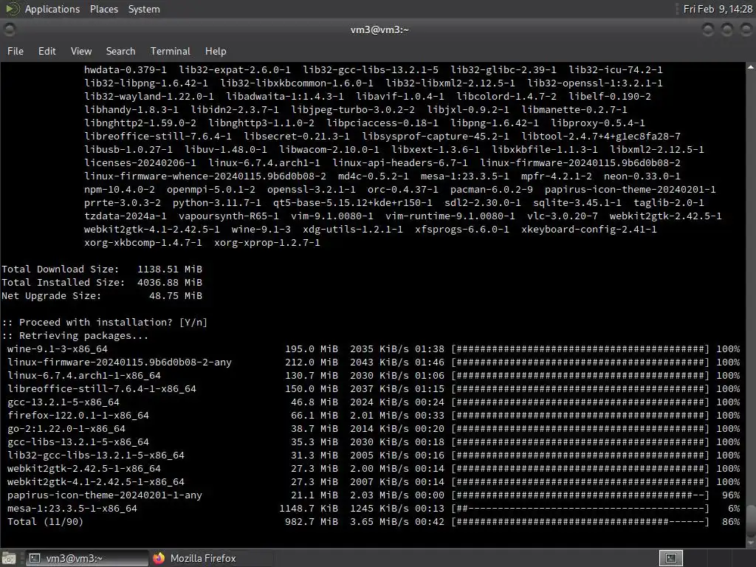Image resolution: width=756 pixels, height=567 pixels.
Task: Click the terminal scrollbar thumb near the bottom
Action: tap(751, 520)
